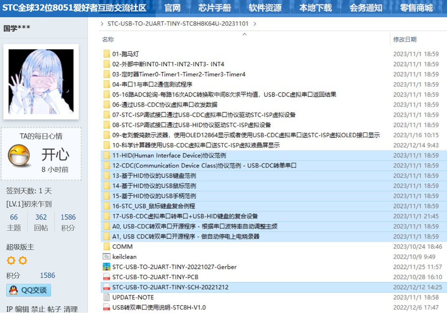This screenshot has height=313, width=447.
Task: Click date 2022/12/12 14:25
Action: (x=418, y=287)
